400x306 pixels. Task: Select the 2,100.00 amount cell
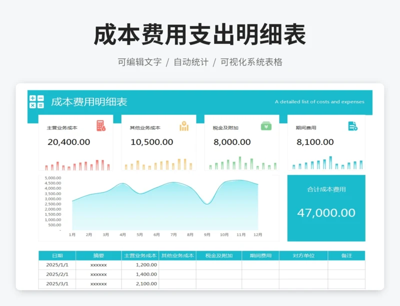tap(140, 284)
